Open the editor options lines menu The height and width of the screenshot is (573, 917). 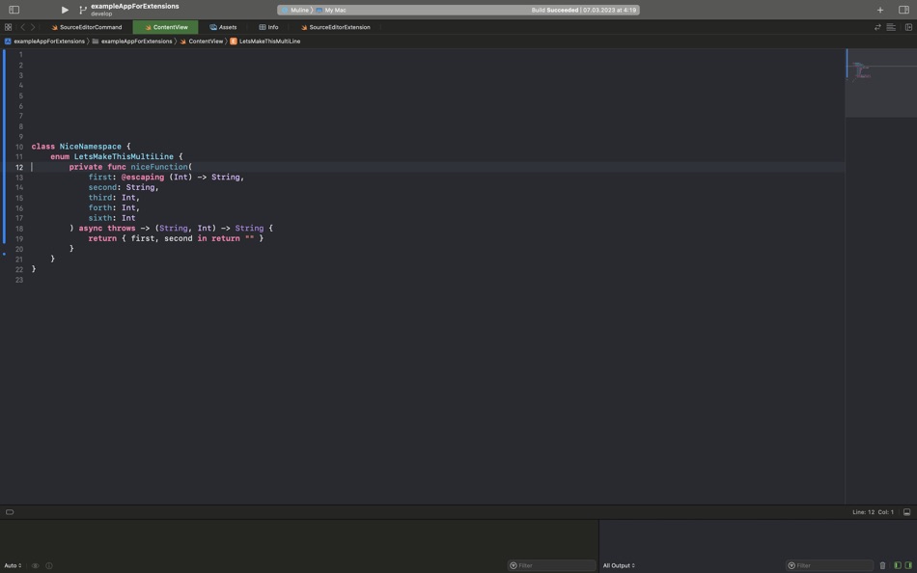pos(891,27)
